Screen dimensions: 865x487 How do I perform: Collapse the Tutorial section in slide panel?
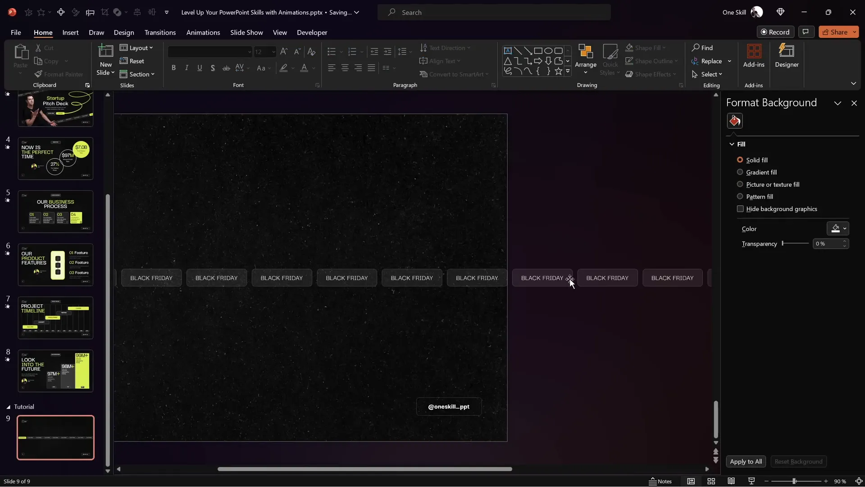[x=8, y=407]
